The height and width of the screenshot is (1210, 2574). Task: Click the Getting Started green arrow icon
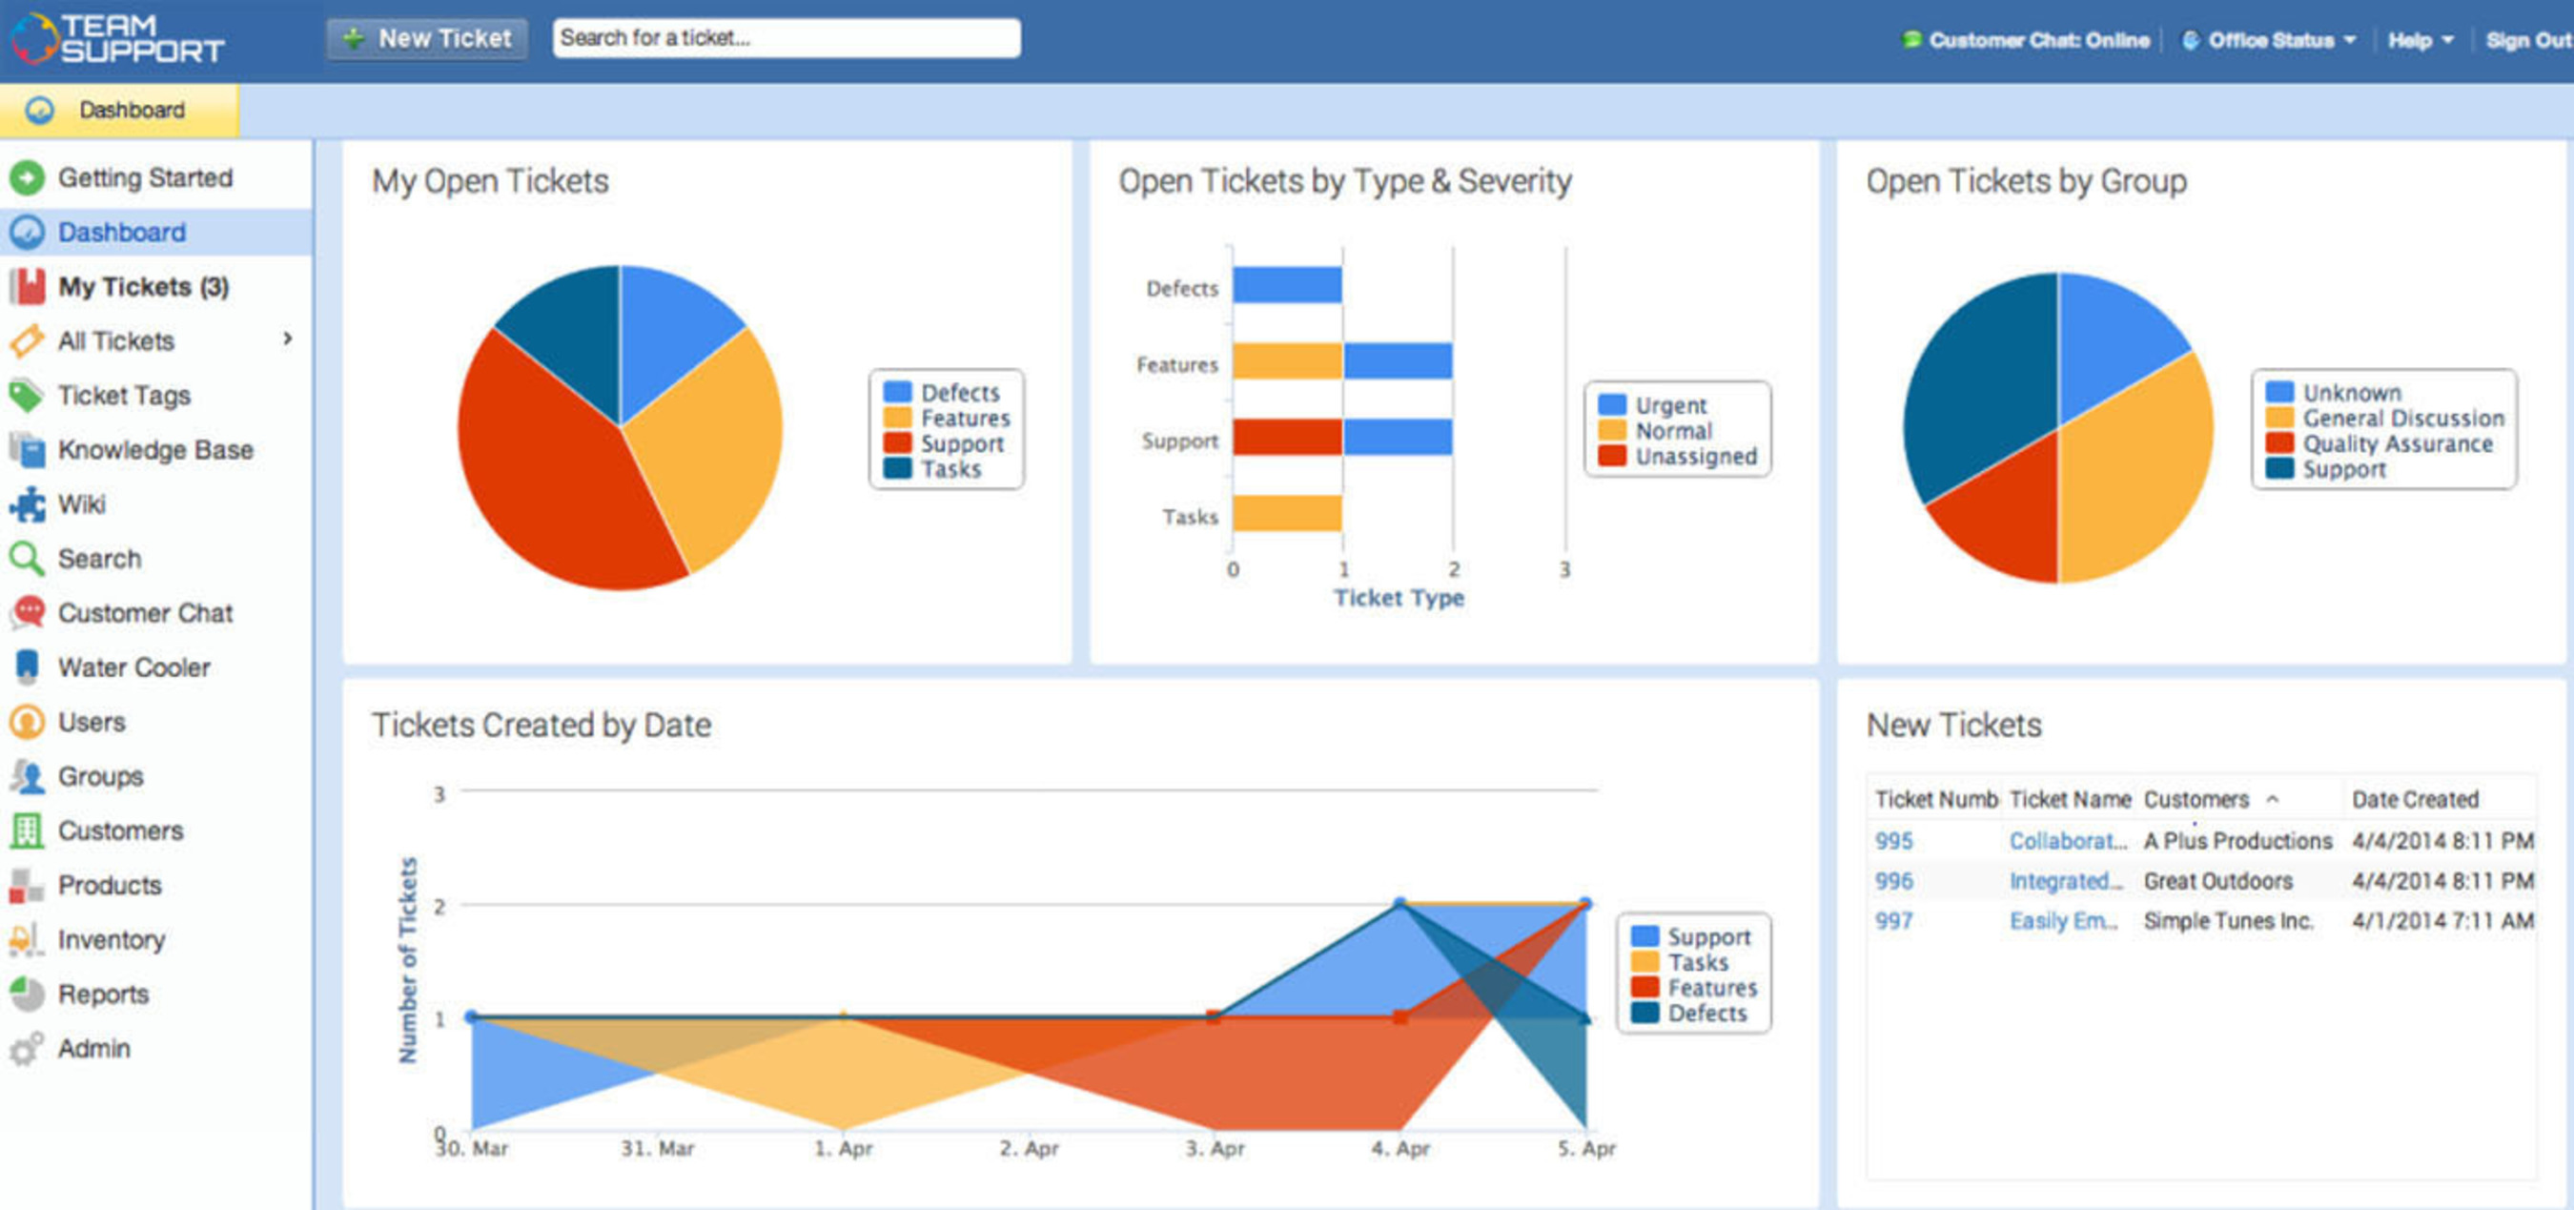click(x=27, y=178)
